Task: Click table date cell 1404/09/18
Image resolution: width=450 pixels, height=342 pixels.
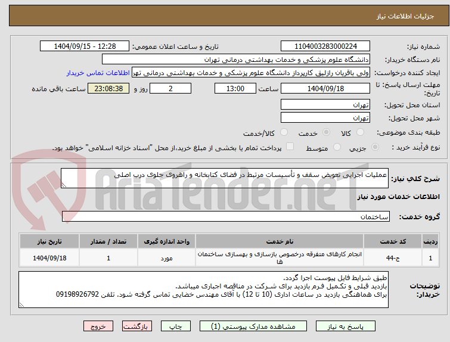Action: [x=49, y=257]
